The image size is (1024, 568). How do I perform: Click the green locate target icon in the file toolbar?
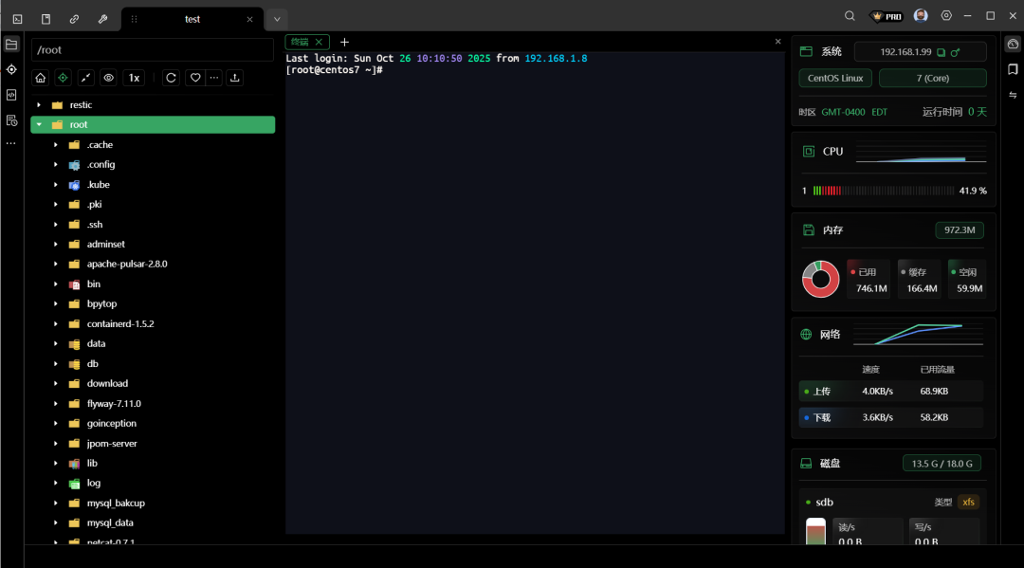63,78
